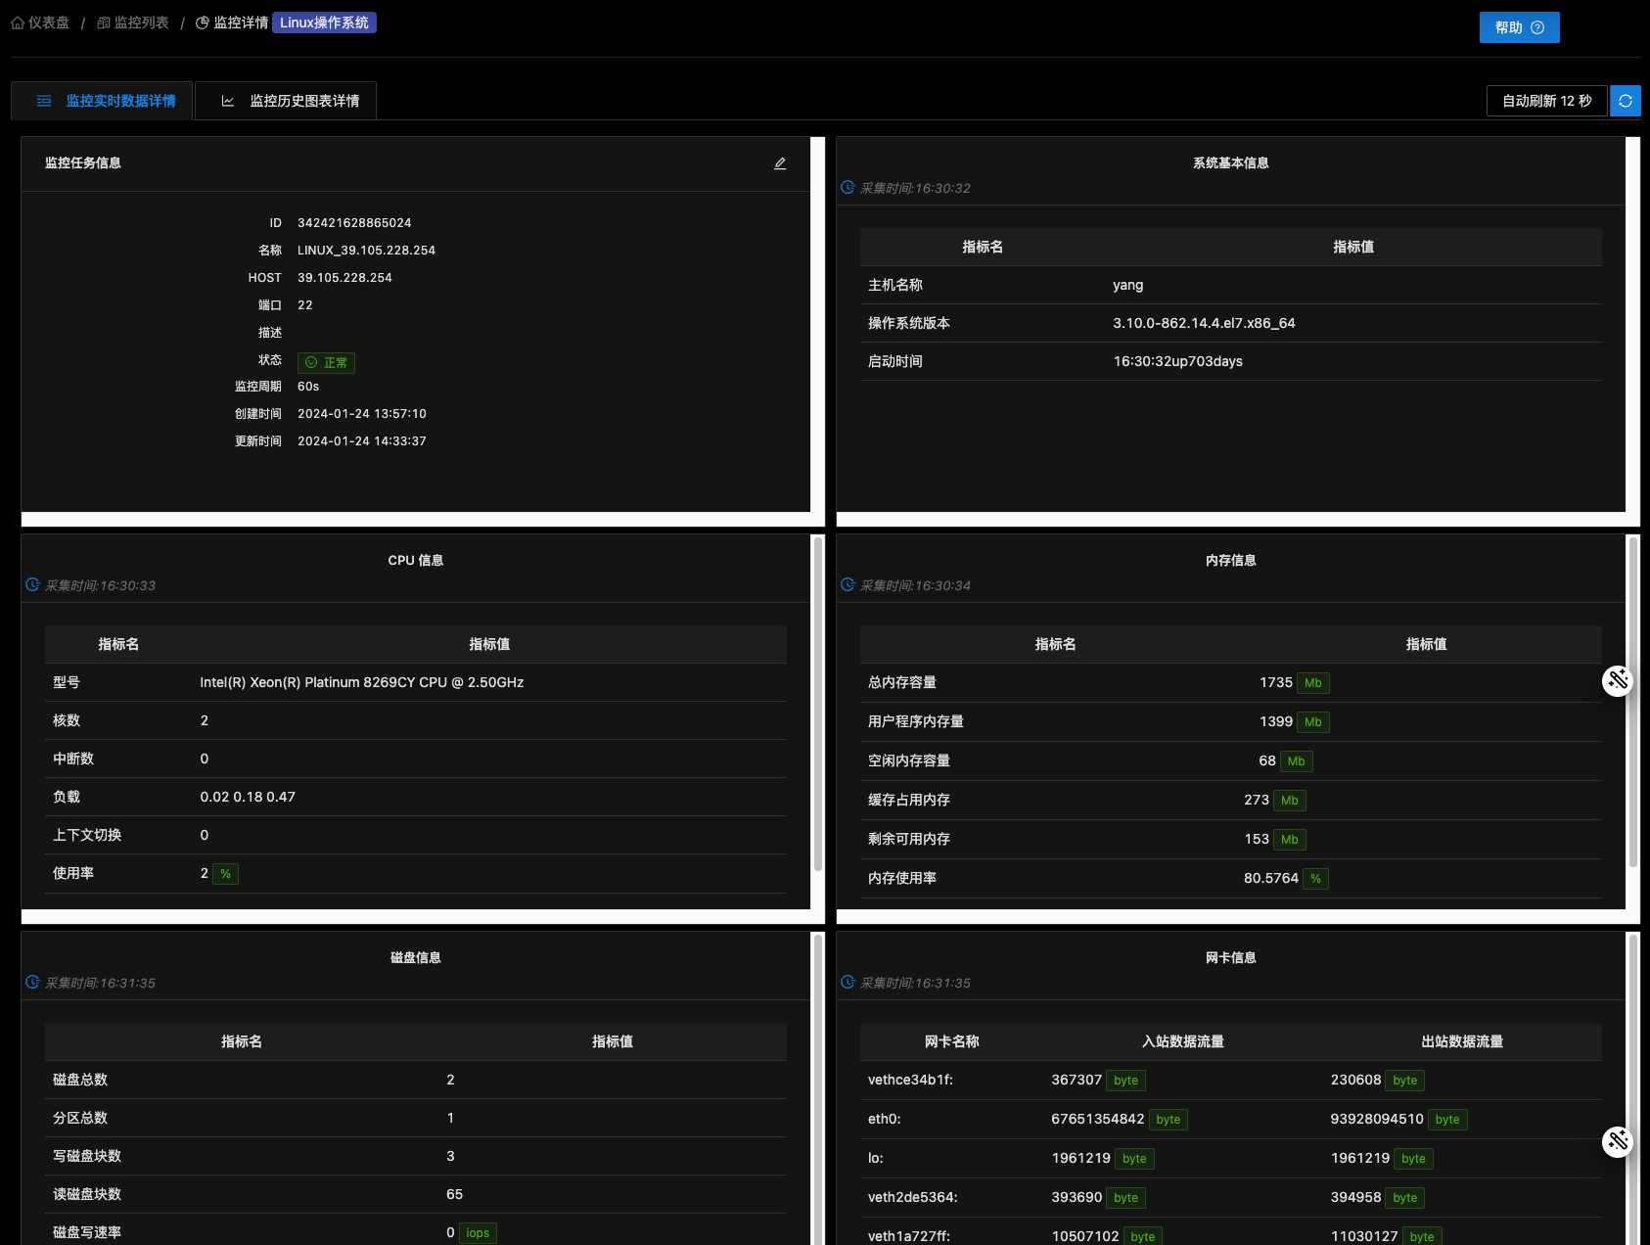
Task: Click the clock icon in 系统基本信息 card
Action: point(848,188)
